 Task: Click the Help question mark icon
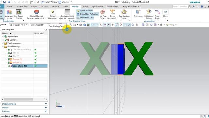pyautogui.click(x=202, y=6)
